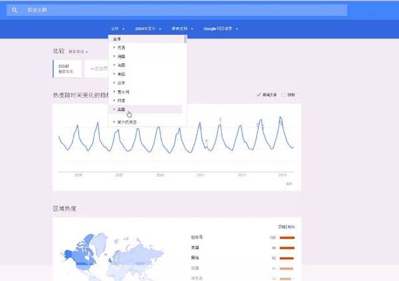The height and width of the screenshot is (281, 399).
Task: Open the 全球 region dropdown
Action: (117, 29)
